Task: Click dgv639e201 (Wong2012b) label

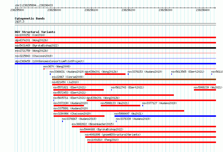Action: (103, 98)
